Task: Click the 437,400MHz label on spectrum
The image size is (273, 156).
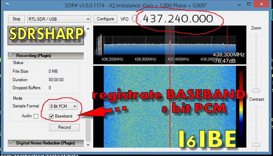Action: [x=178, y=59]
